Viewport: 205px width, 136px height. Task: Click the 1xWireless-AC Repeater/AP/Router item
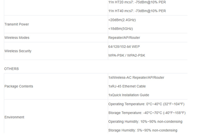coord(136,78)
